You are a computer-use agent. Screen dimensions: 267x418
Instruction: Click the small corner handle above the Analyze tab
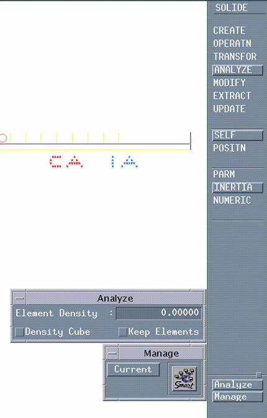[258, 375]
